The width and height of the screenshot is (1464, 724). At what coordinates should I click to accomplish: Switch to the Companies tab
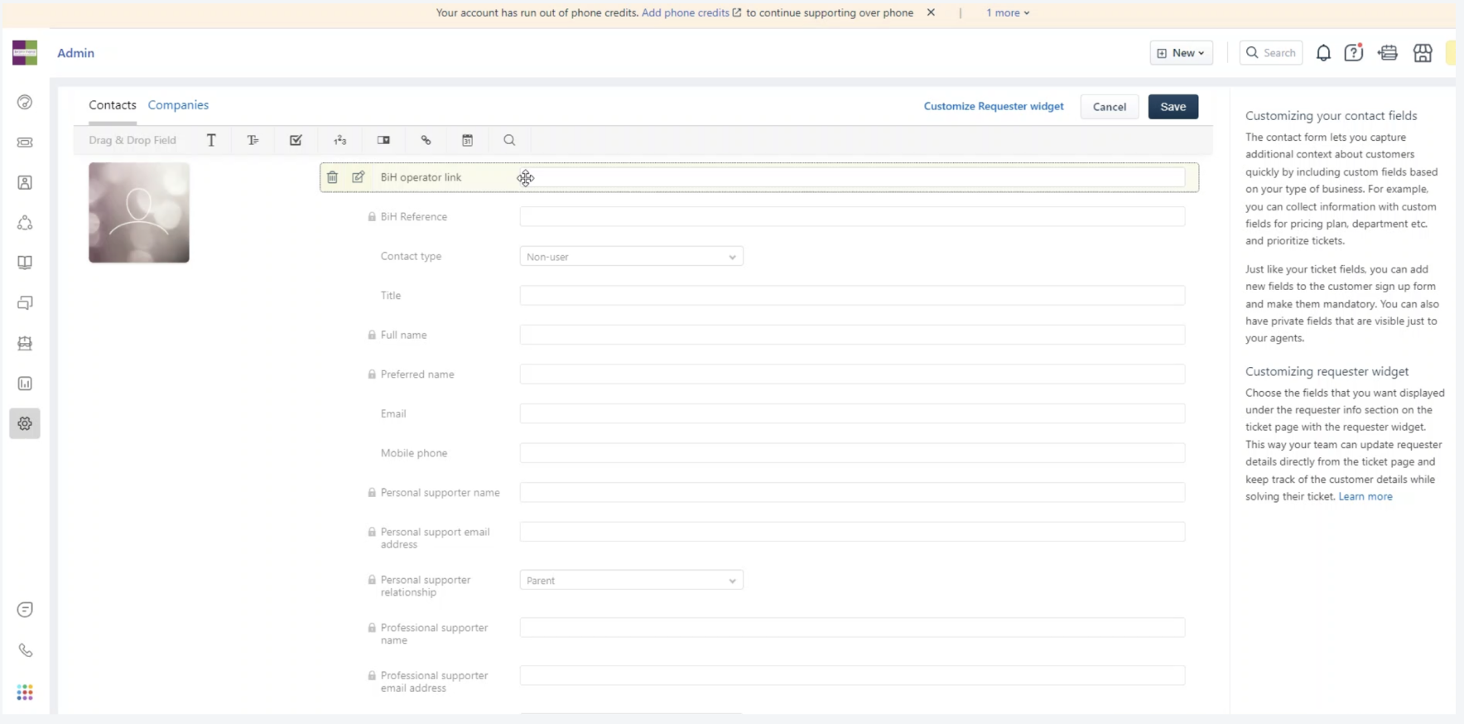(178, 105)
